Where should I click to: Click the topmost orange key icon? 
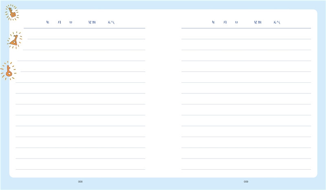[x=12, y=13]
